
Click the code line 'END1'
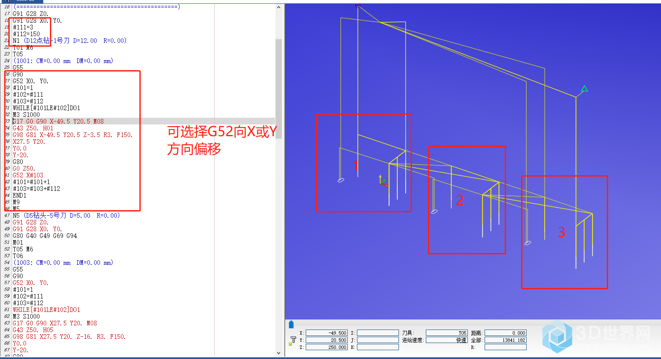(19, 195)
